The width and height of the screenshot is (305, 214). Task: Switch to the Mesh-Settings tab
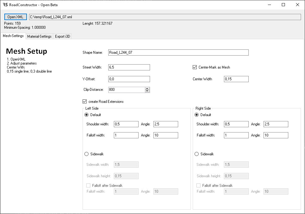point(13,36)
